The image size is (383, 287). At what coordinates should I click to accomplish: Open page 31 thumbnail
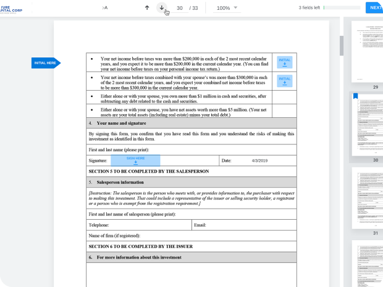(x=368, y=198)
